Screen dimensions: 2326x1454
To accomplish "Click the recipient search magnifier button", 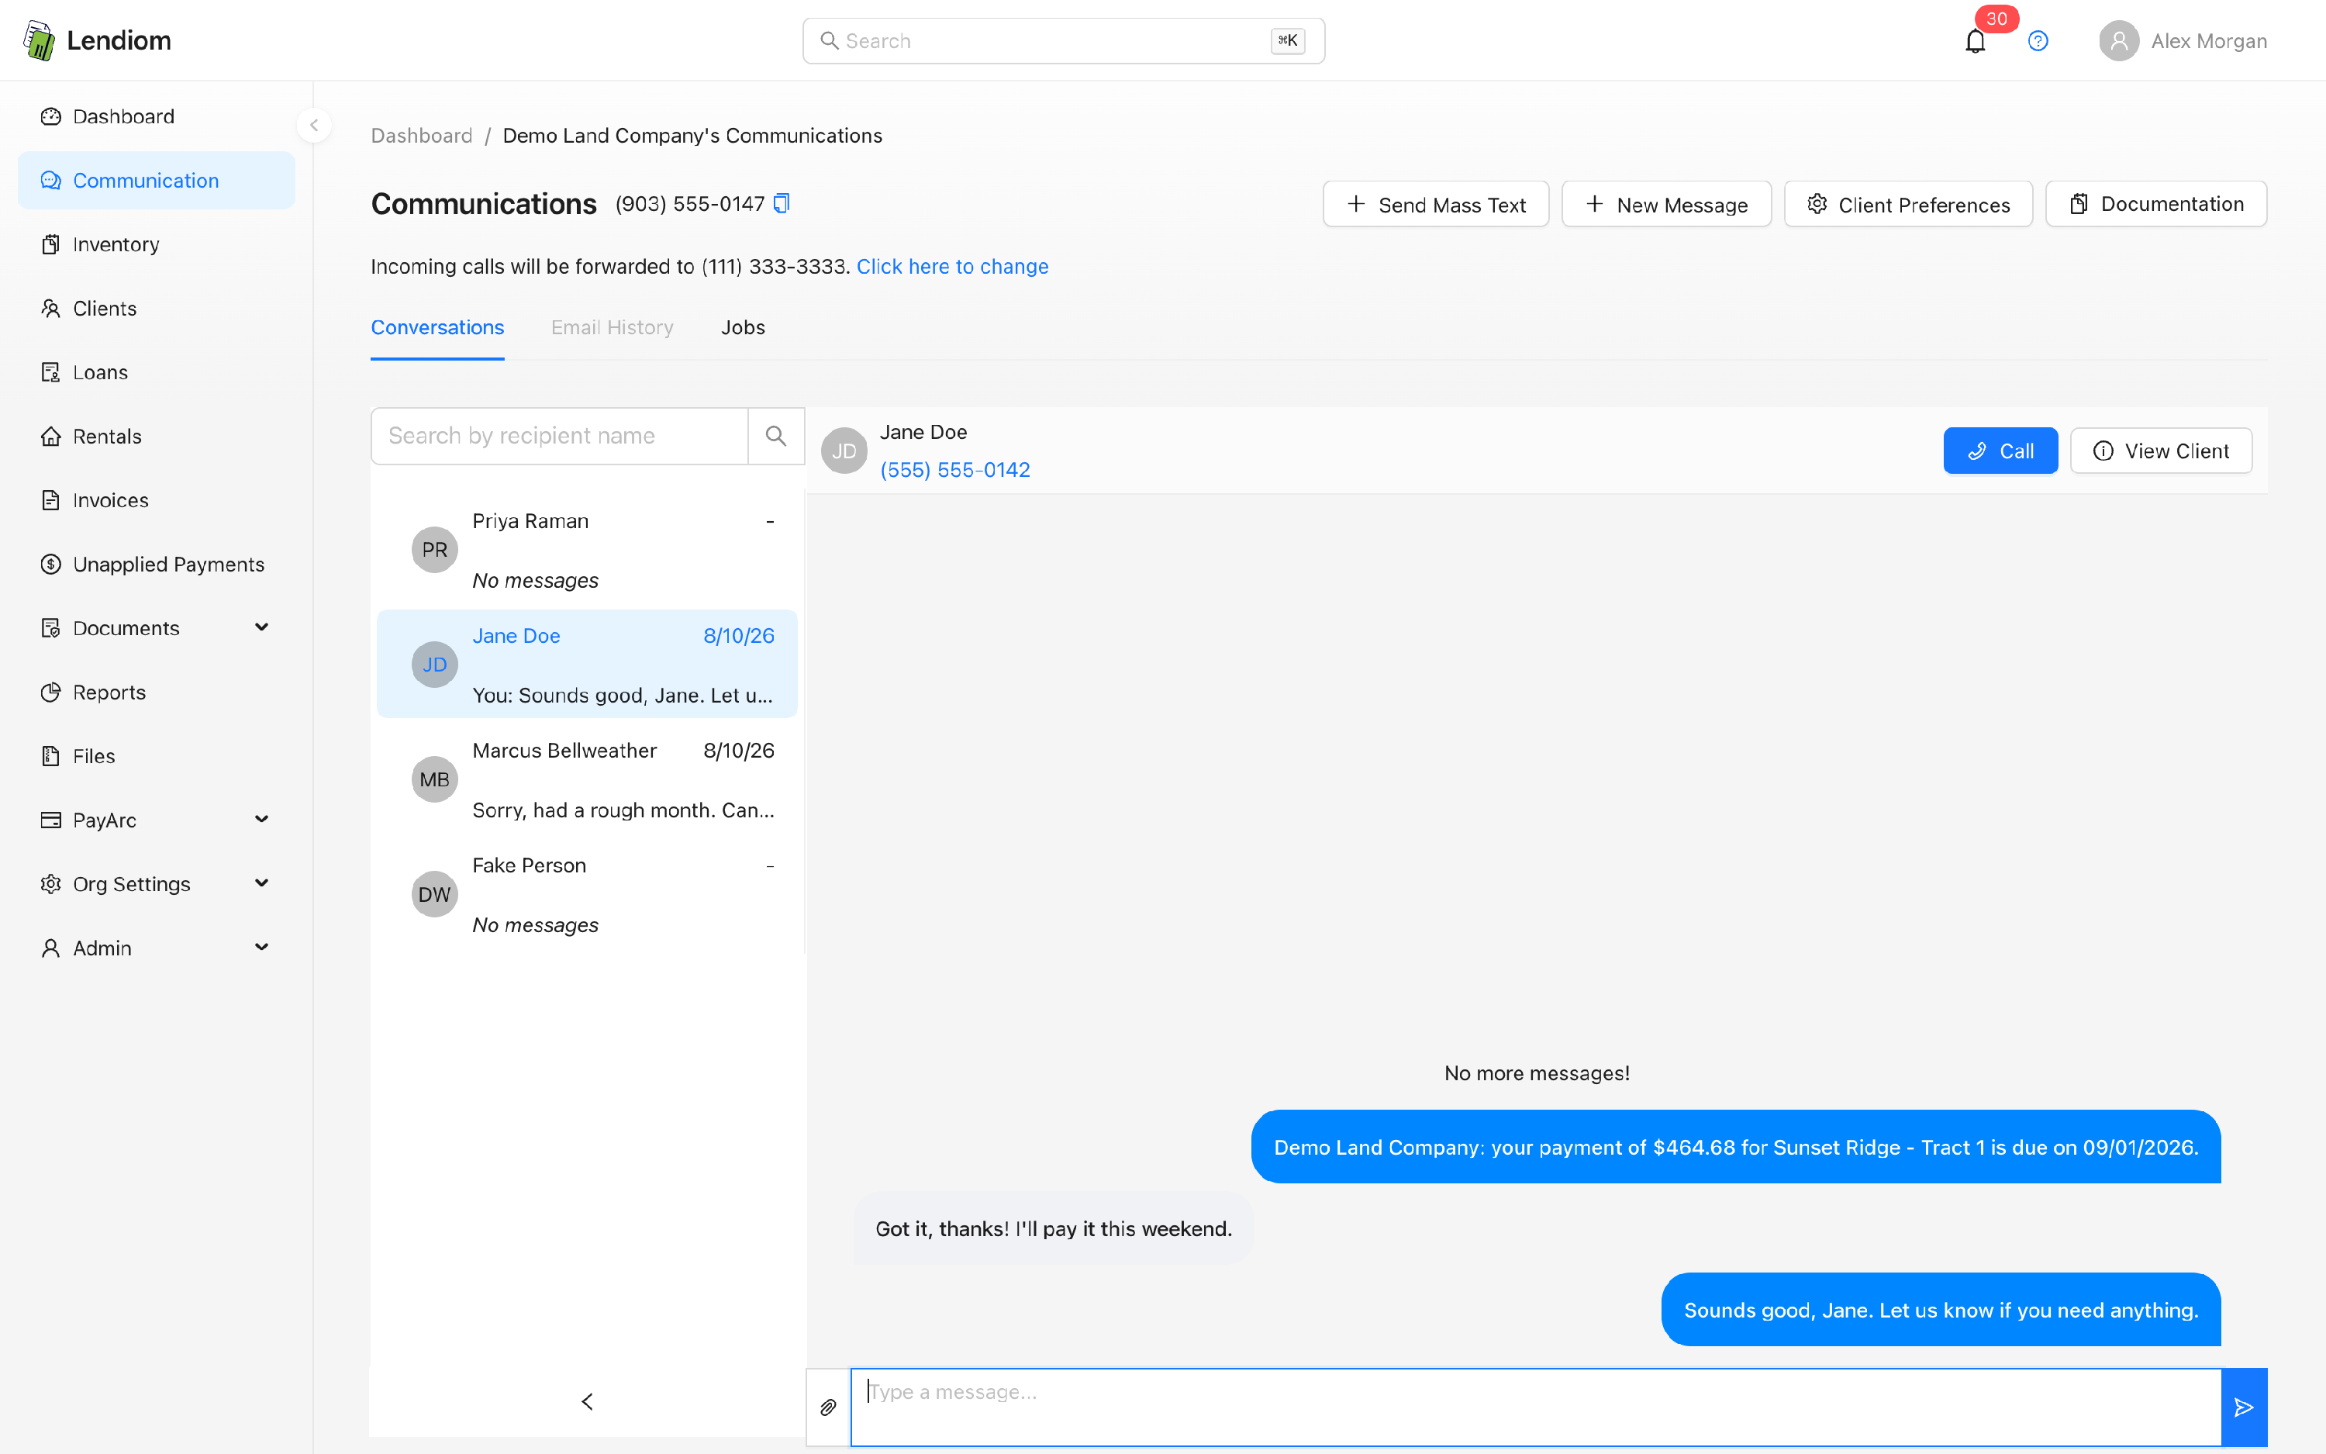I will click(775, 436).
